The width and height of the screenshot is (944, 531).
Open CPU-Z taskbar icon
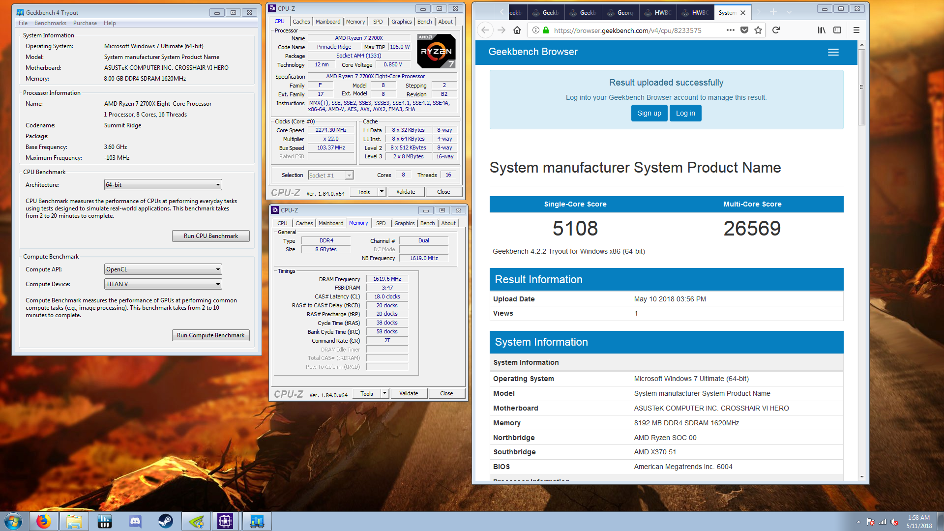point(226,521)
